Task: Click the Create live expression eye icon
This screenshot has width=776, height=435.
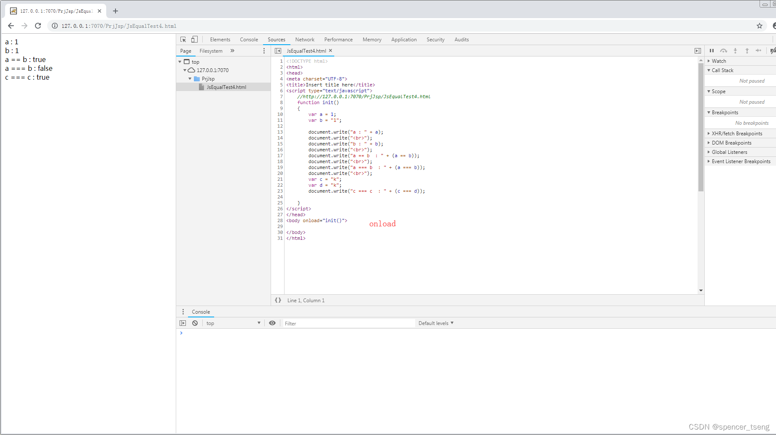Action: pos(272,323)
